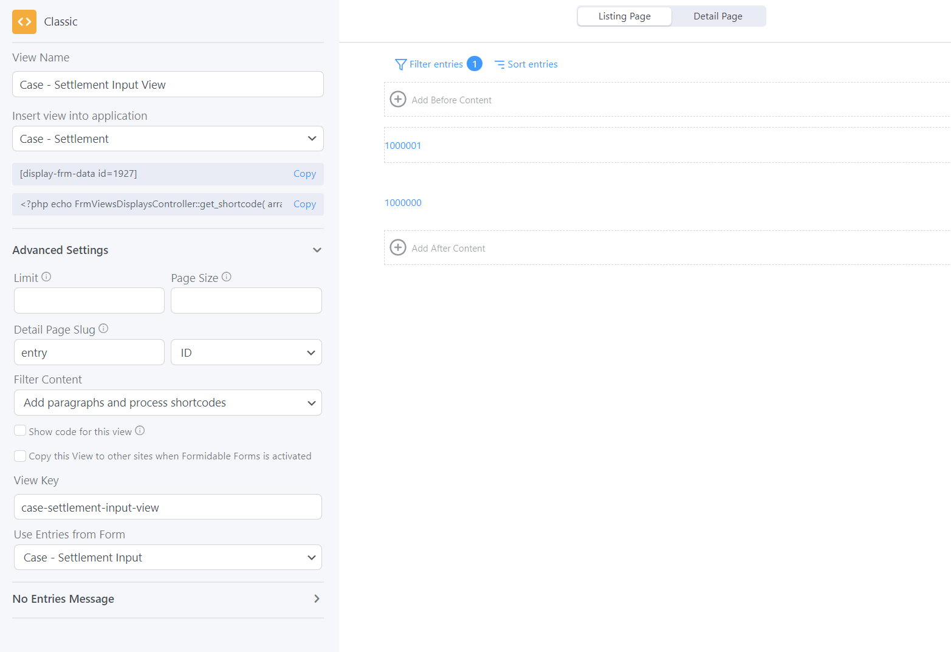Click the info icon beside Page Size
Image resolution: width=951 pixels, height=652 pixels.
(227, 277)
